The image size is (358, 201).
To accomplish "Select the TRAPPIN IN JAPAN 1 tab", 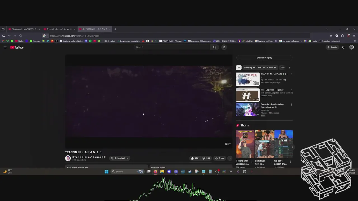I will tap(95, 29).
